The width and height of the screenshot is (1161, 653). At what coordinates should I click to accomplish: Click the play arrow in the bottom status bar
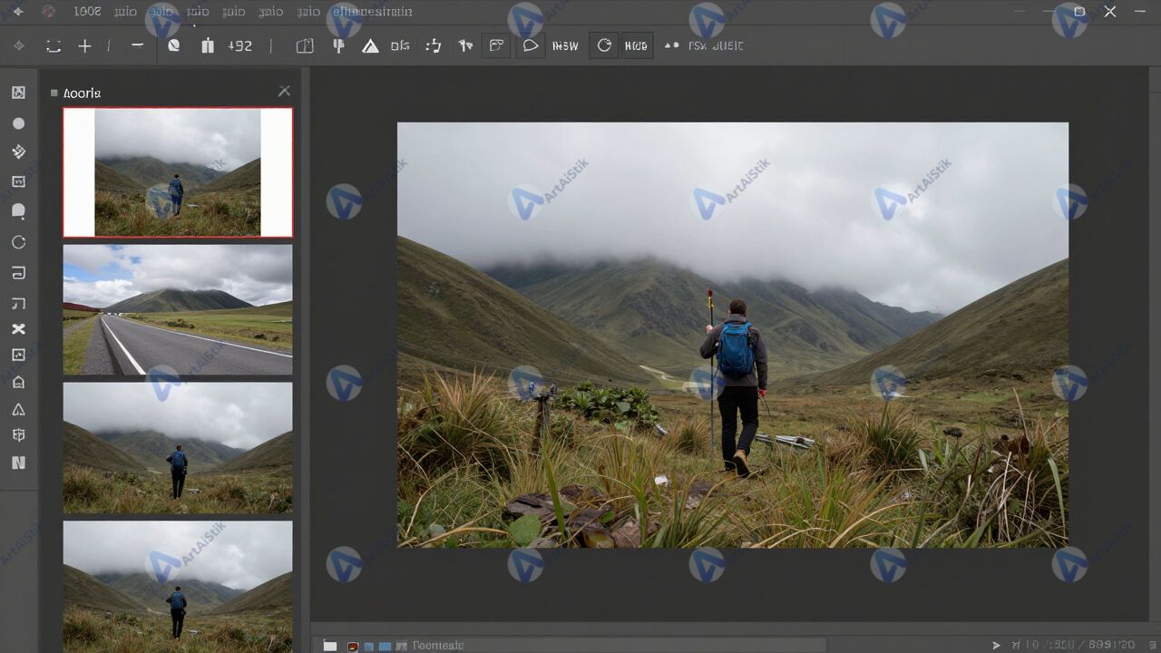[997, 645]
